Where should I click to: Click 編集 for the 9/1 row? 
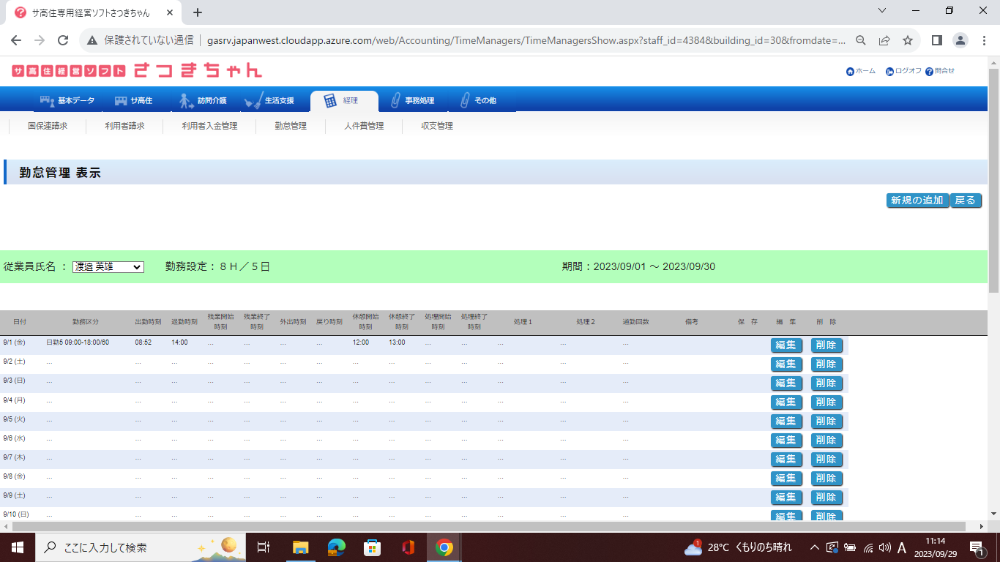[786, 345]
